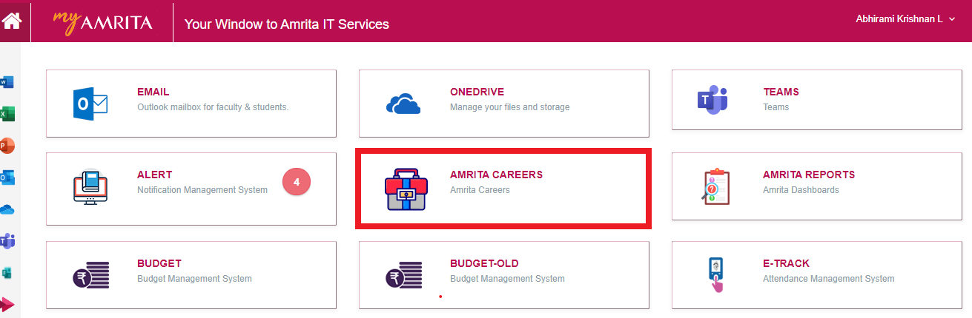Screen dimensions: 972x318
Task: Click the E-Track attendance icon
Action: pos(714,275)
